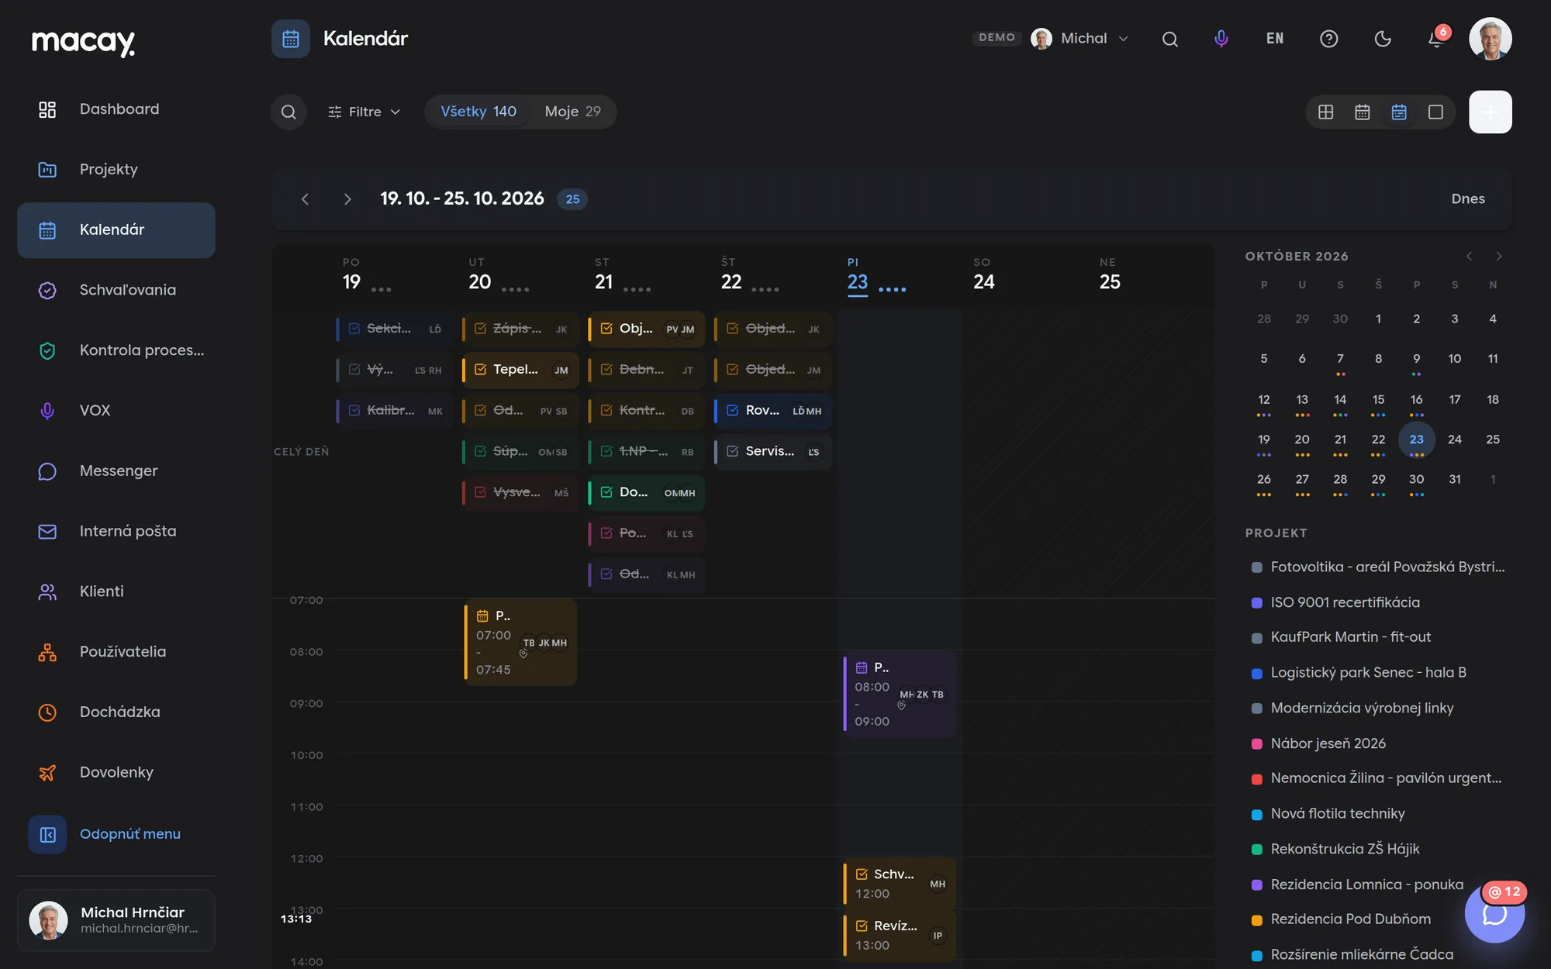The width and height of the screenshot is (1551, 969).
Task: Go to the previous week arrow
Action: coord(306,199)
